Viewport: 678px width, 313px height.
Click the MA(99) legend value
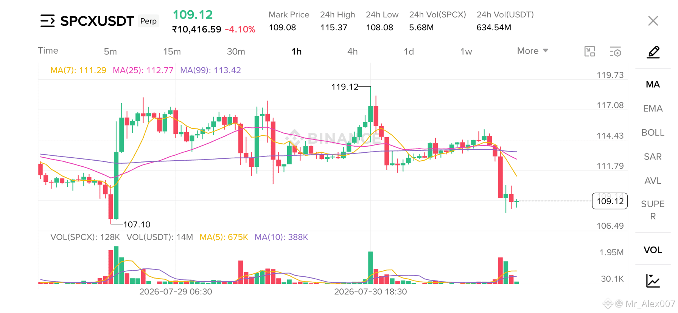[210, 70]
